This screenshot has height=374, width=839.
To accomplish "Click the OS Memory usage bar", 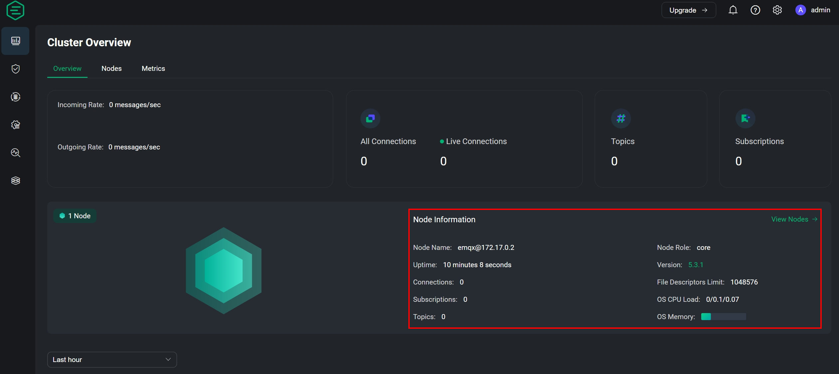I will (723, 317).
